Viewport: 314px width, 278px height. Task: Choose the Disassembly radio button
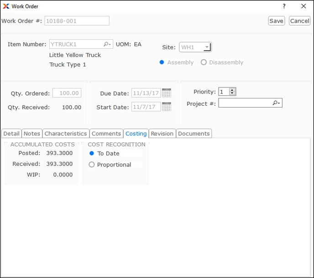point(204,62)
